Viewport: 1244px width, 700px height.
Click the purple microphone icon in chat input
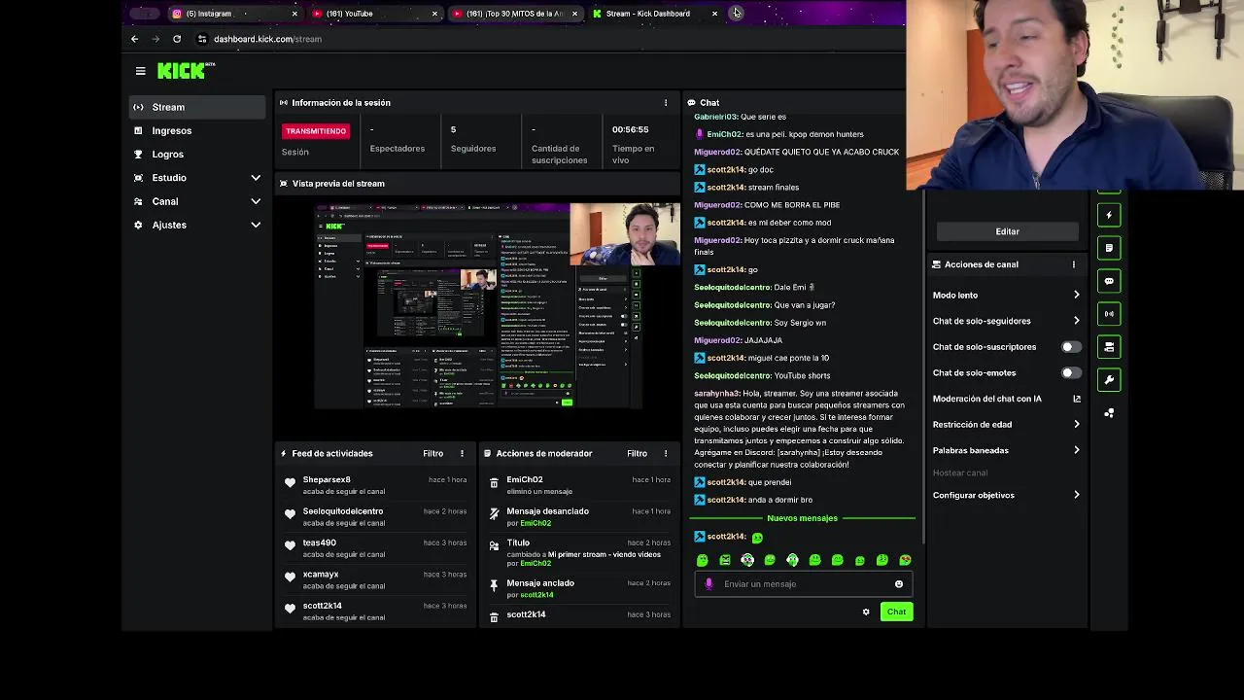coord(708,584)
